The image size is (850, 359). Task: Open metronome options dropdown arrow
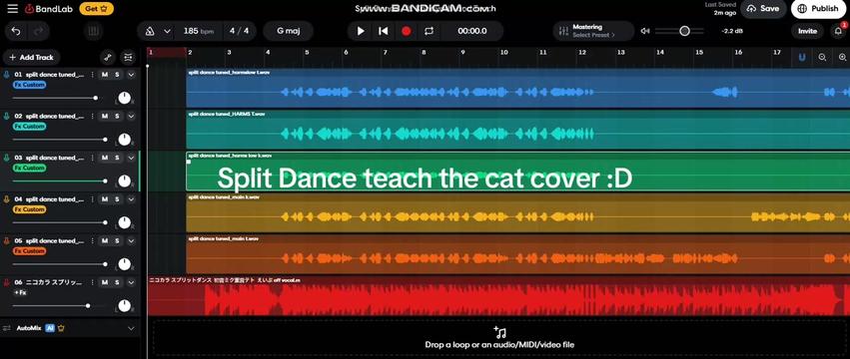[x=167, y=31]
